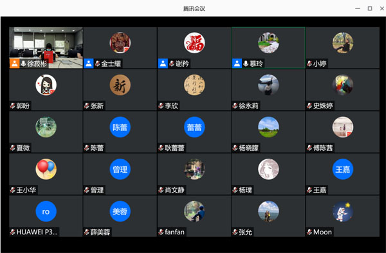The width and height of the screenshot is (386, 253).
Task: Click 慕玲's active microphone icon
Action: pyautogui.click(x=246, y=64)
